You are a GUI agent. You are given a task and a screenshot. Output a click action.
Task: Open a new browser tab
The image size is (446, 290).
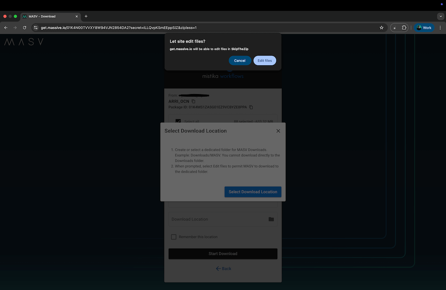(86, 16)
